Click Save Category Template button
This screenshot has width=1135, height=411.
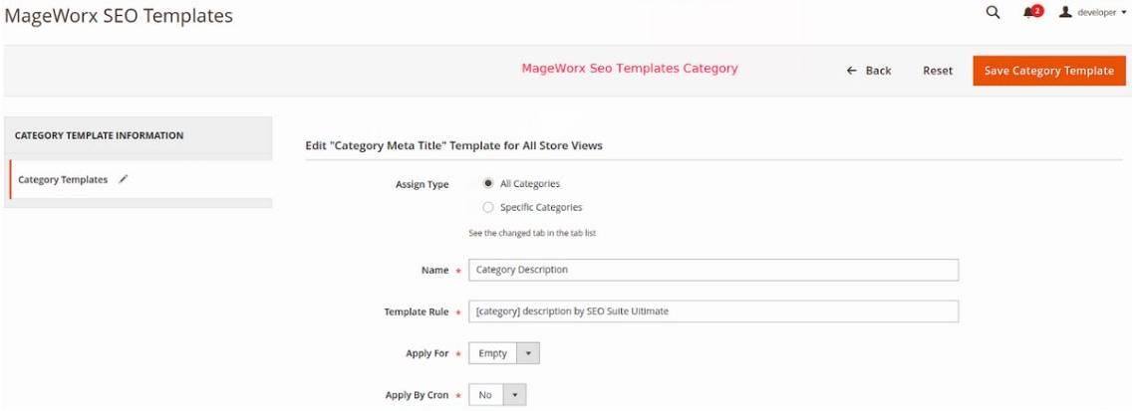pos(1048,71)
